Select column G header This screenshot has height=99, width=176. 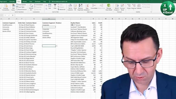(x=34, y=19)
